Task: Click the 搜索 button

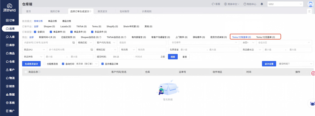Action: pyautogui.click(x=173, y=57)
